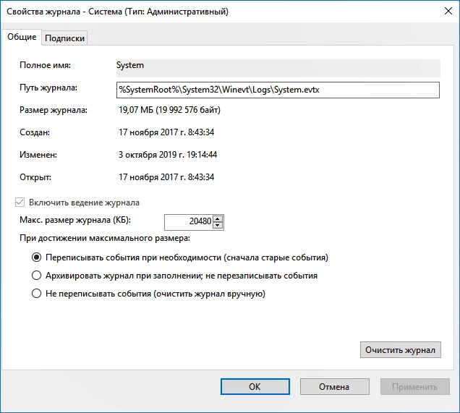The image size is (460, 413).
Task: Click the Применить button
Action: pos(415,387)
